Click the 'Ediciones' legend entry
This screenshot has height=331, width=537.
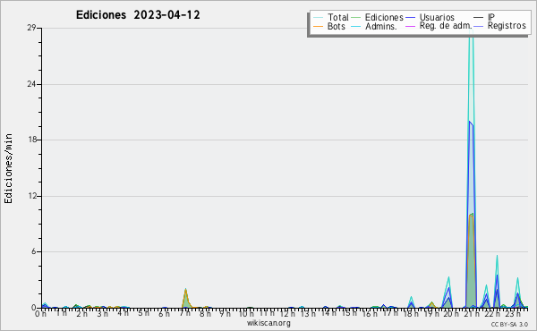(378, 17)
